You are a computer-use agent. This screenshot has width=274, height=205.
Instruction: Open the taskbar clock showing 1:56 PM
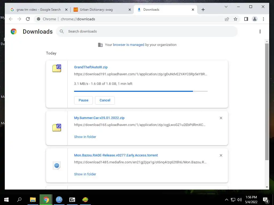point(251,200)
